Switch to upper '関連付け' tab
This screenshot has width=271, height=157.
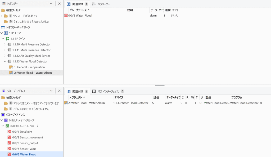[77, 4]
